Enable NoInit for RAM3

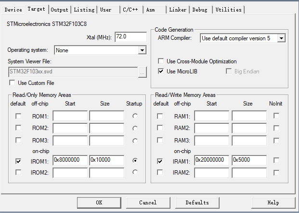(x=276, y=141)
